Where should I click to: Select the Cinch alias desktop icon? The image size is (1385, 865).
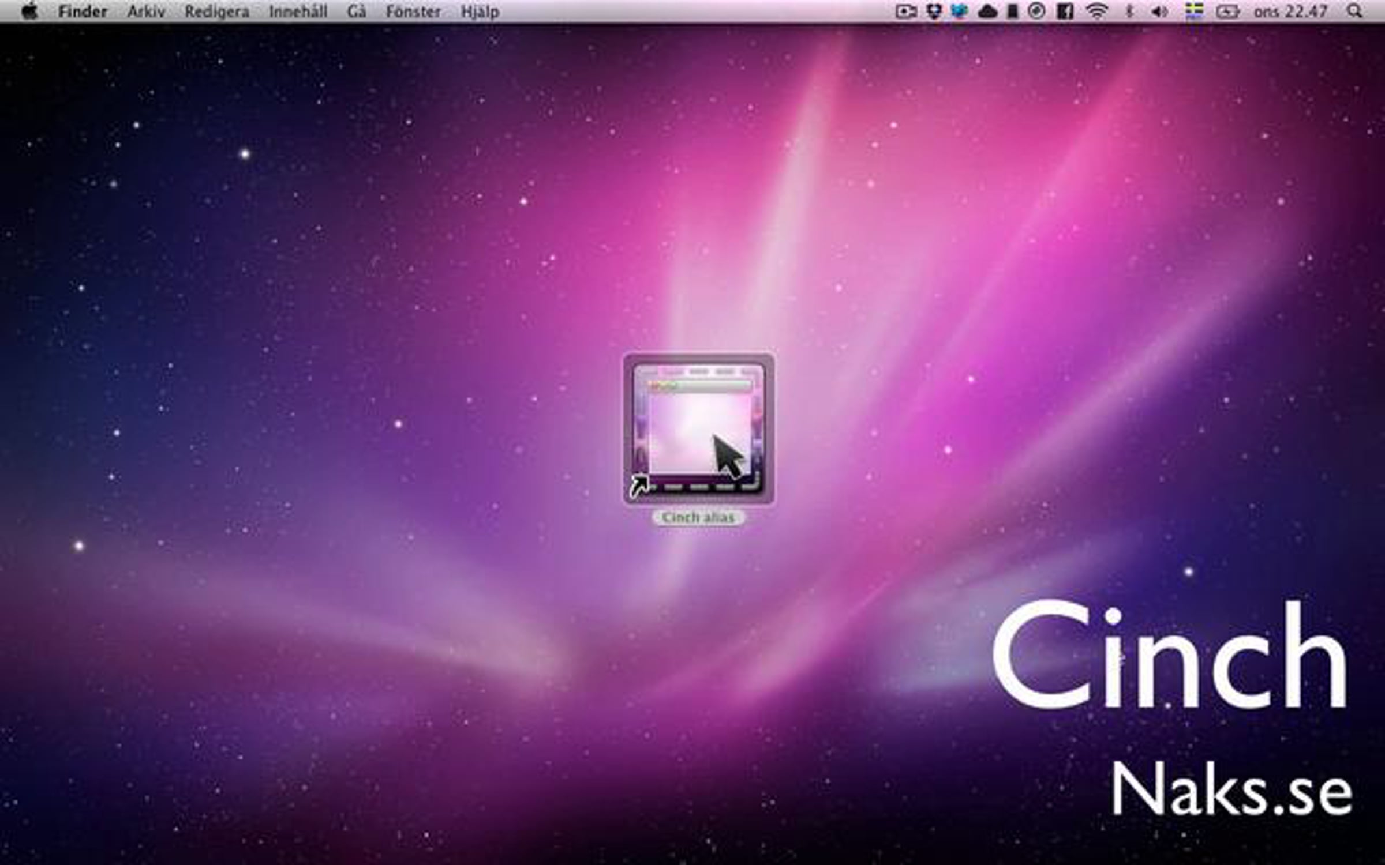click(699, 428)
